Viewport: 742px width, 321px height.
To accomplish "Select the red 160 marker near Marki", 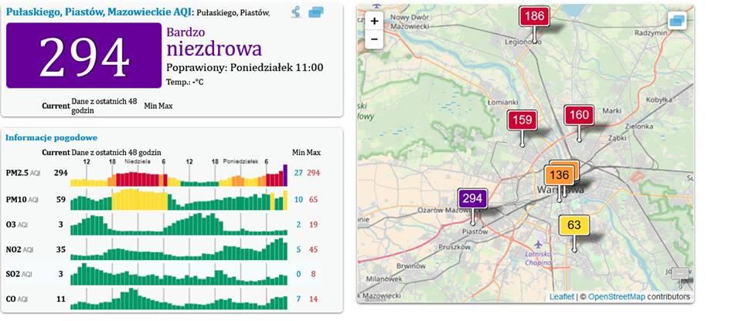I will (x=579, y=115).
